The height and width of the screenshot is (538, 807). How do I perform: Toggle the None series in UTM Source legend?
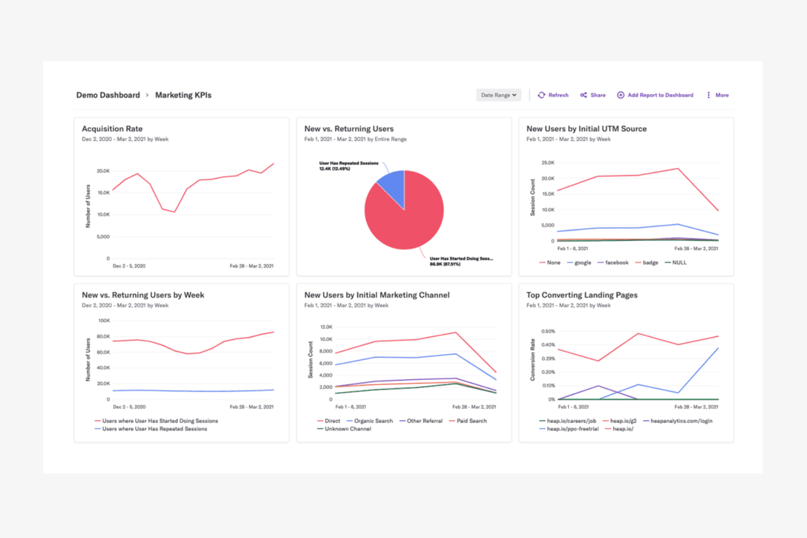point(550,263)
